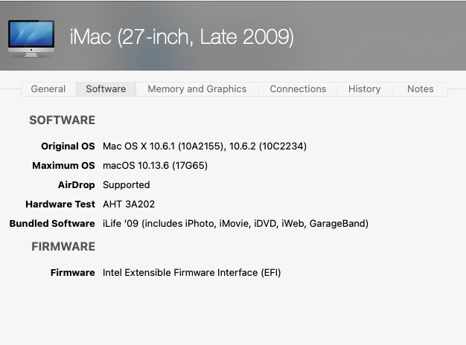
Task: Click the iLife '09 bundled software text
Action: (x=235, y=224)
